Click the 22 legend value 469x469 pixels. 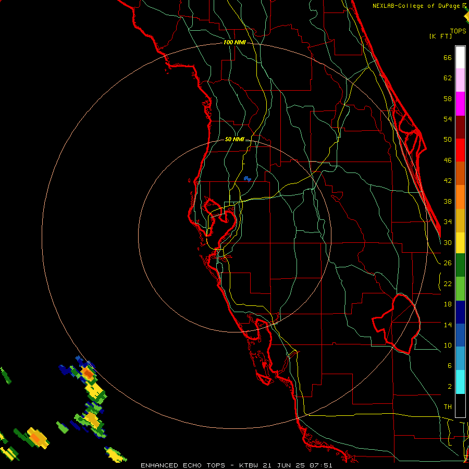448,283
